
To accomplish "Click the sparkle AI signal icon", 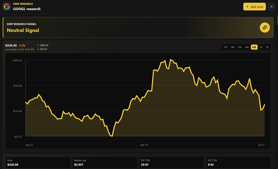I will (265, 27).
